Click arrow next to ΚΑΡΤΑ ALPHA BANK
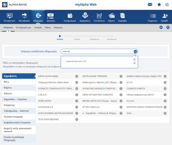172x145 pixels. pyautogui.click(x=77, y=76)
